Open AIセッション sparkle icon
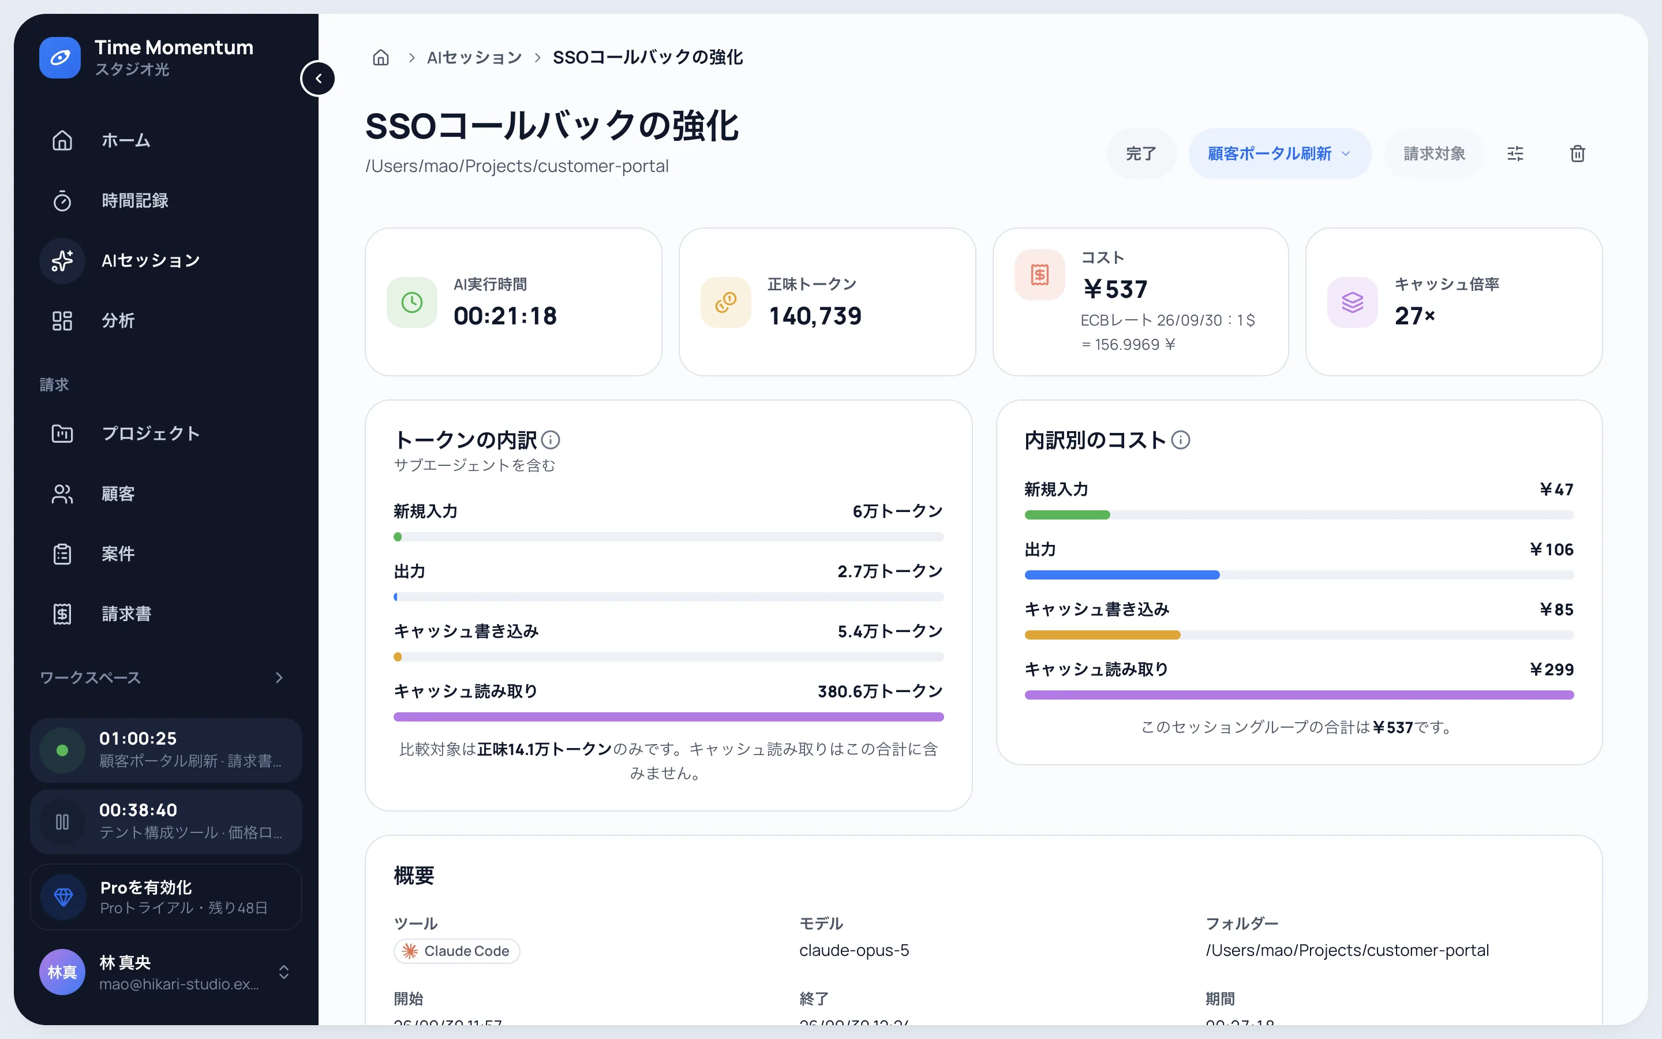Viewport: 1662px width, 1039px height. 62,260
